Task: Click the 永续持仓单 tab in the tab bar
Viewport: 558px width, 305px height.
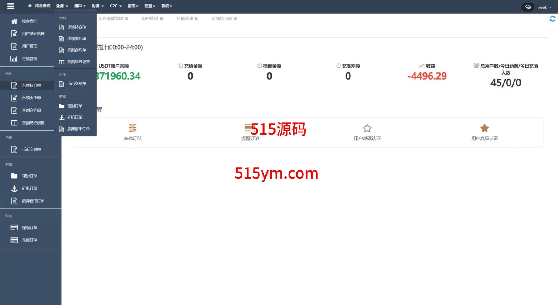Action: point(221,19)
